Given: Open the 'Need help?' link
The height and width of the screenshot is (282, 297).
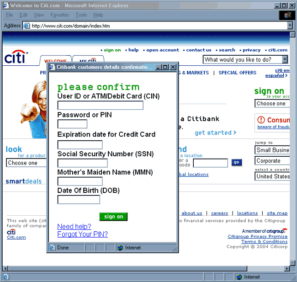Looking at the screenshot, I should (74, 227).
